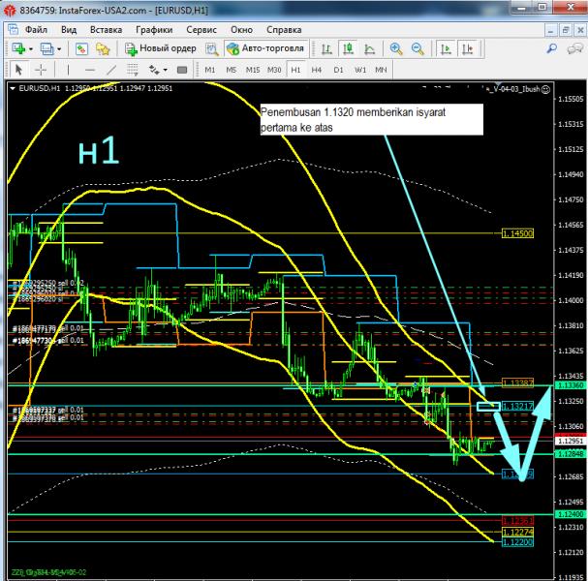588x581 pixels.
Task: Click the search magnifier icon
Action: pos(553,48)
